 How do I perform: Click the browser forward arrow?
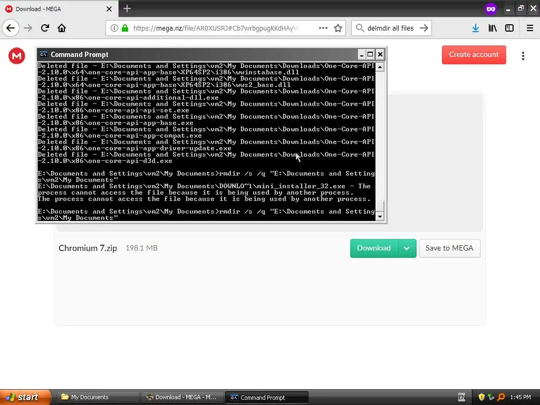point(28,28)
